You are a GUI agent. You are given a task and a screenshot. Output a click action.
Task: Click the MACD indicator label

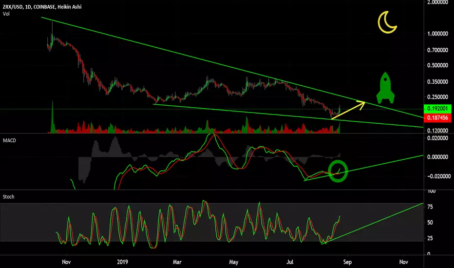coord(9,140)
